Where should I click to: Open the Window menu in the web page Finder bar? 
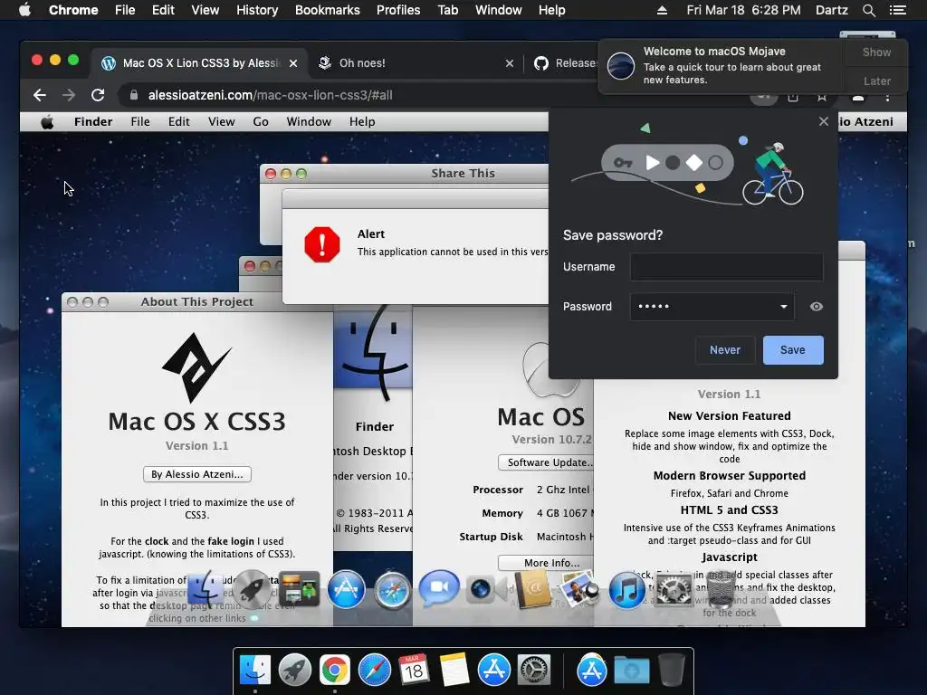309,122
